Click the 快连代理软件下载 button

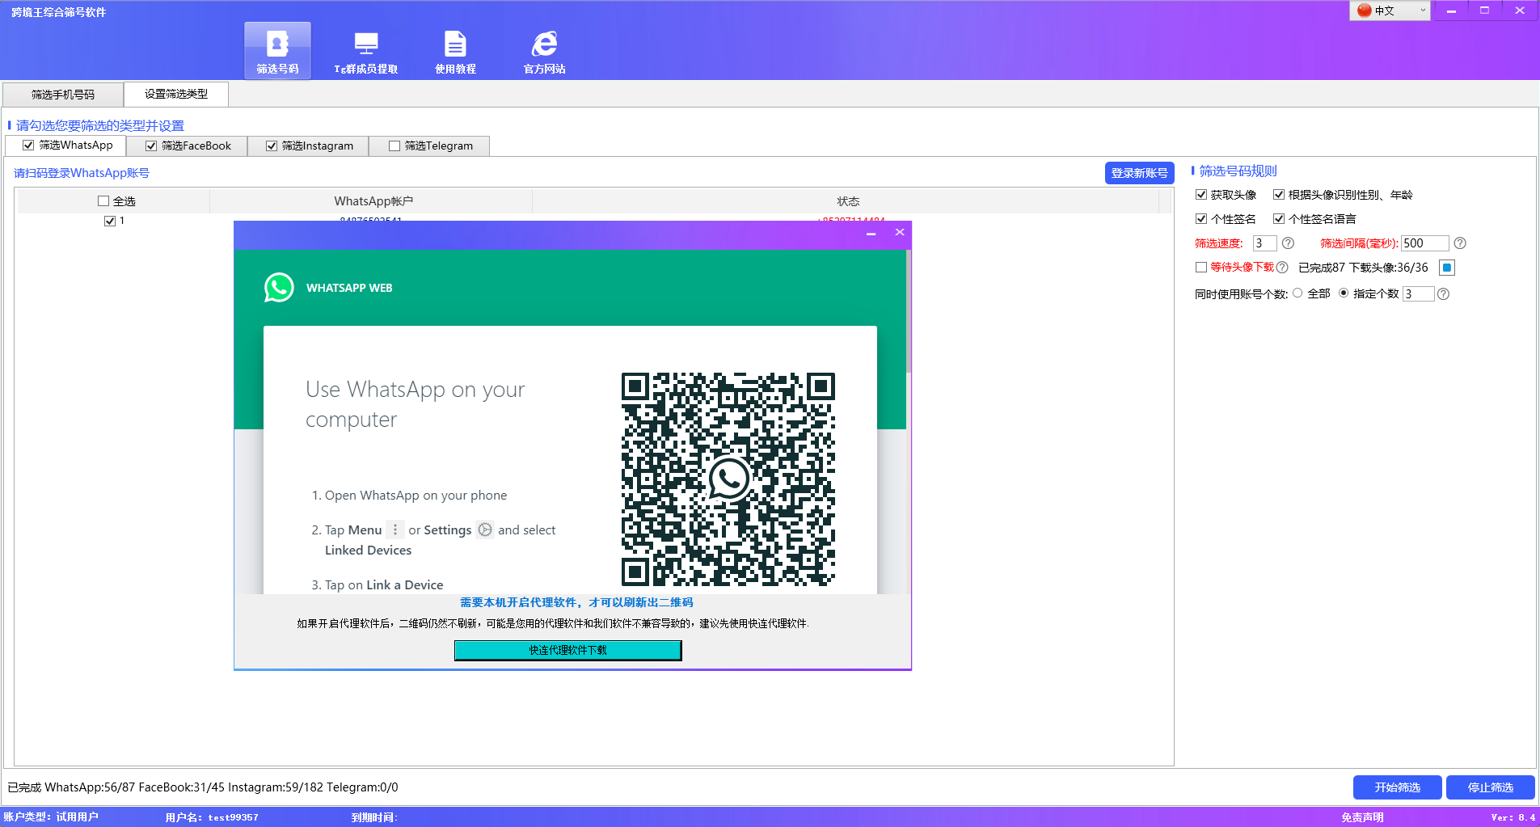567,651
